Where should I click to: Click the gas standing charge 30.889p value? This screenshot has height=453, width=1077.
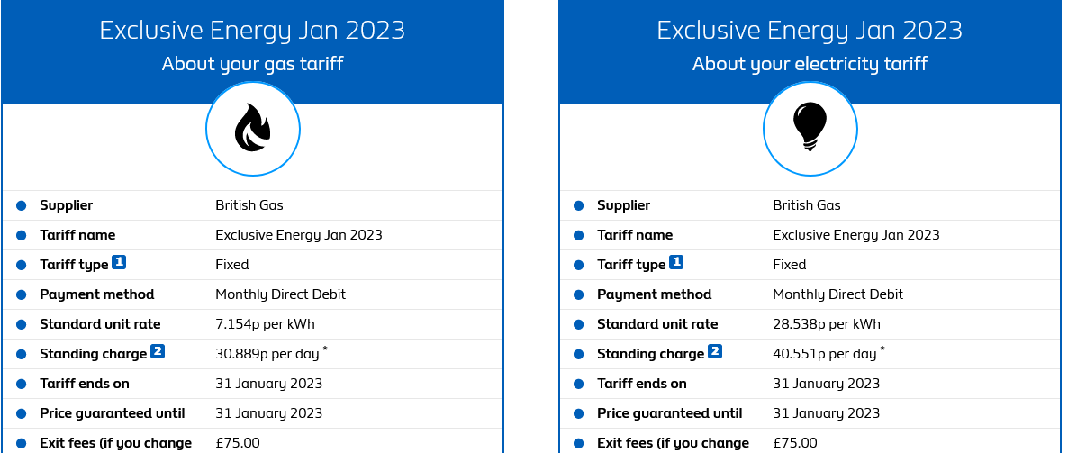click(267, 353)
